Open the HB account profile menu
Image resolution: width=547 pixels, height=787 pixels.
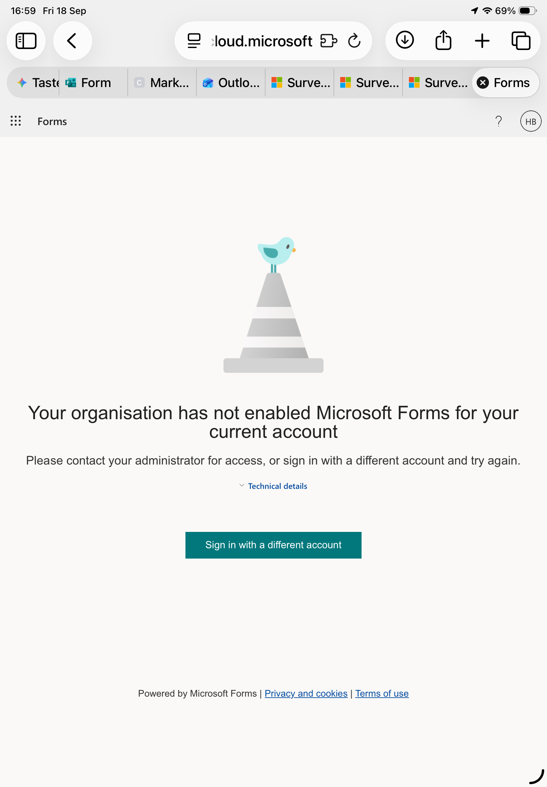coord(531,121)
